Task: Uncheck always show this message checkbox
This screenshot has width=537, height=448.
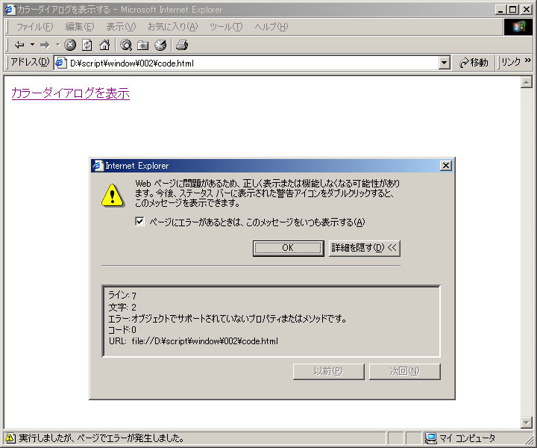Action: [139, 222]
